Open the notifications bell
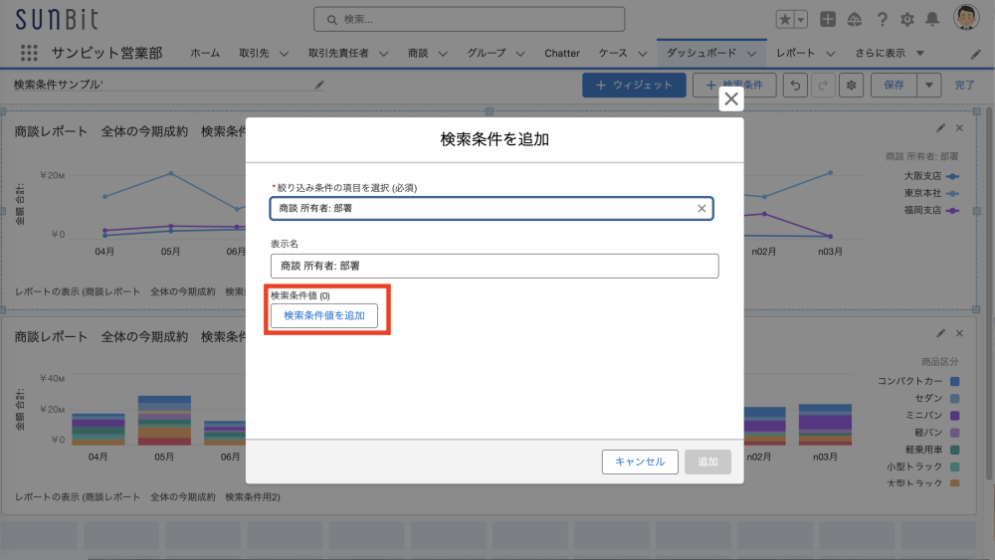 pos(932,19)
